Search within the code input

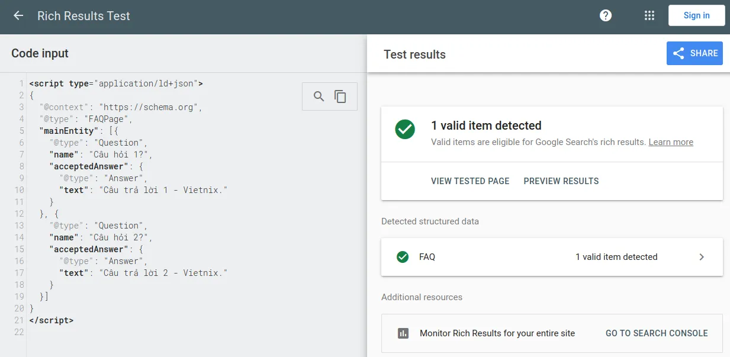point(319,97)
